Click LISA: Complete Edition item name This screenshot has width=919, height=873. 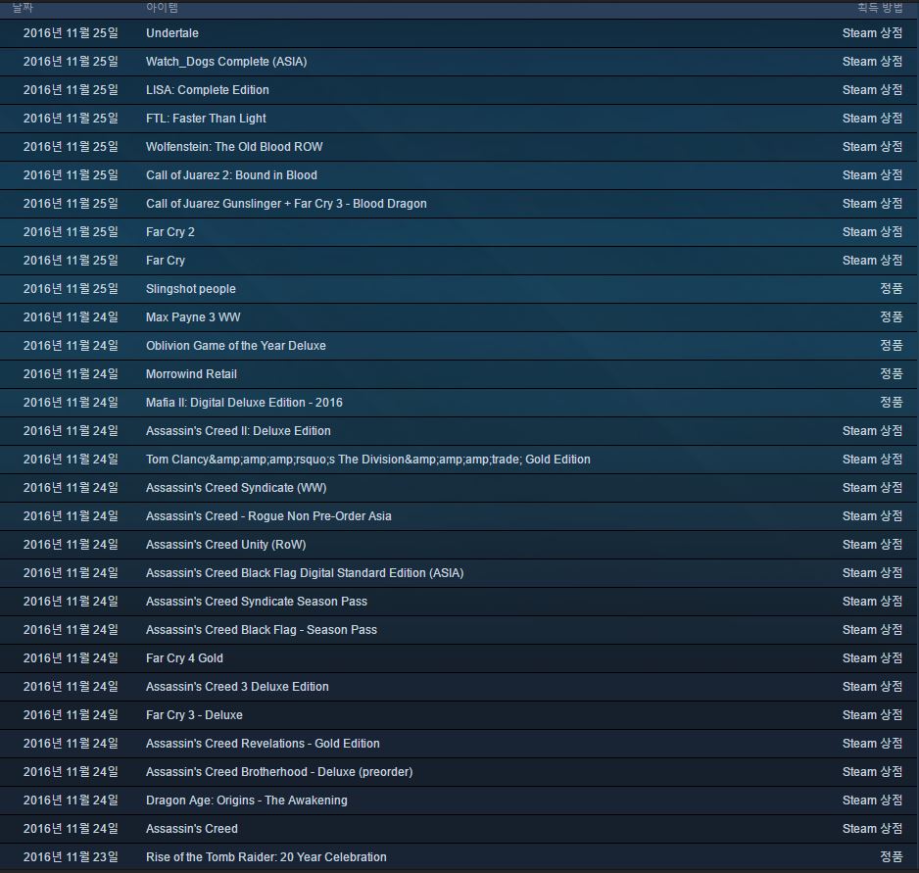pos(208,90)
